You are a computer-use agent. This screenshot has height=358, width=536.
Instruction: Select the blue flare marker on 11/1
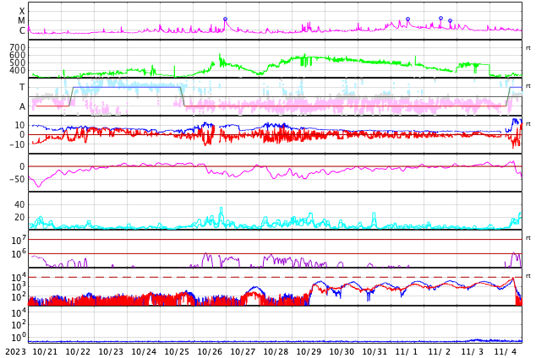coord(407,19)
